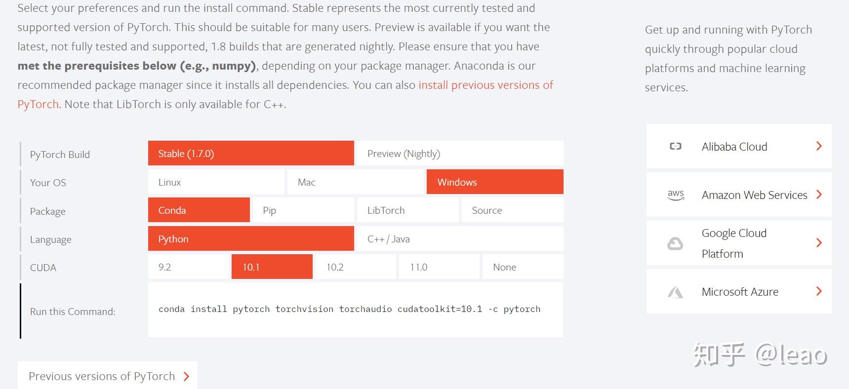Click the arrow beside Alibaba Cloud

(x=819, y=146)
